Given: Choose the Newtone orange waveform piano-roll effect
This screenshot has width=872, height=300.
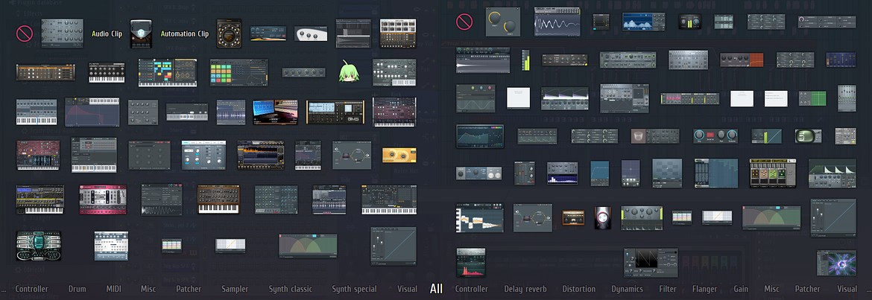Looking at the screenshot, I should [x=480, y=218].
